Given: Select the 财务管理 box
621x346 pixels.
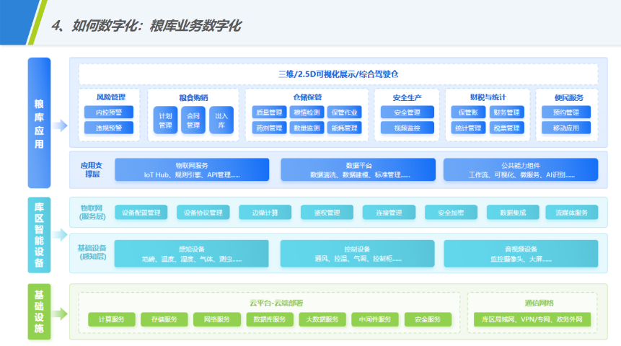Looking at the screenshot, I should 506,112.
